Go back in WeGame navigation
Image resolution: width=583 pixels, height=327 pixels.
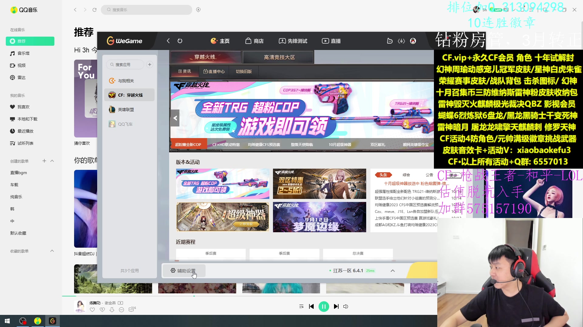click(168, 41)
